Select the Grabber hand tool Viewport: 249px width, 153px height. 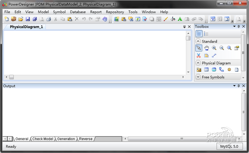pyautogui.click(x=206, y=48)
